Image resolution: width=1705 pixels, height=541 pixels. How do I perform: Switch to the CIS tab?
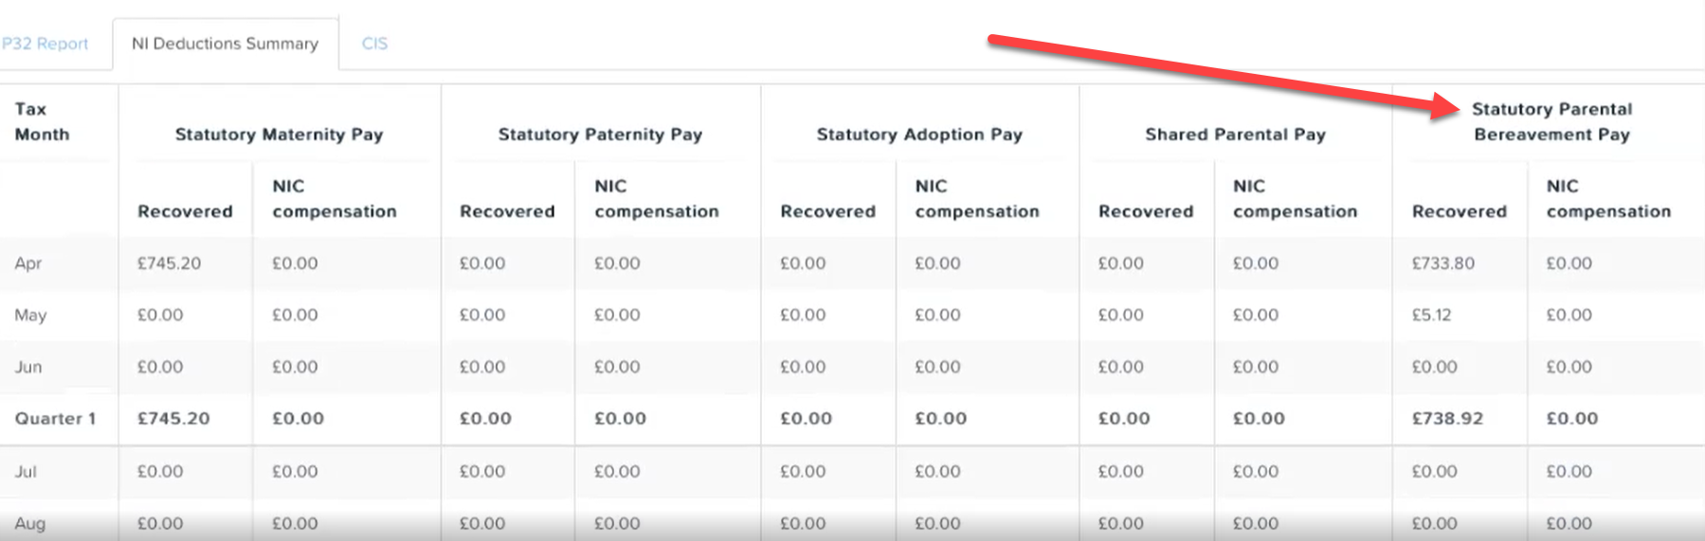pyautogui.click(x=374, y=44)
